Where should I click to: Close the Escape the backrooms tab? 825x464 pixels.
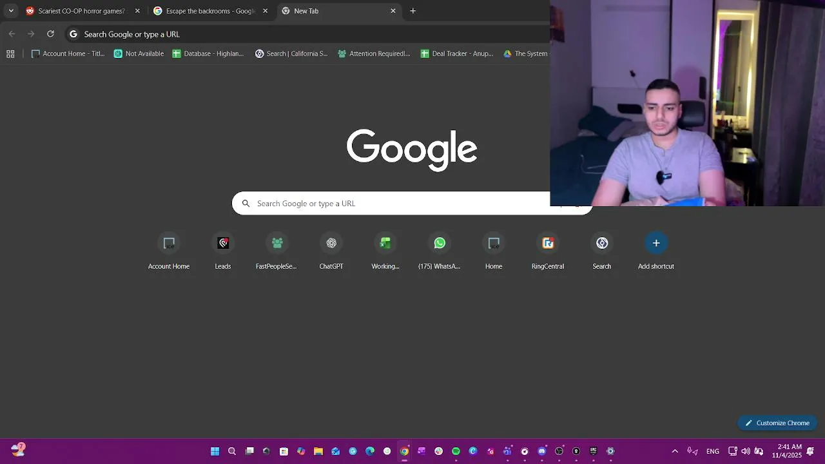pyautogui.click(x=265, y=11)
